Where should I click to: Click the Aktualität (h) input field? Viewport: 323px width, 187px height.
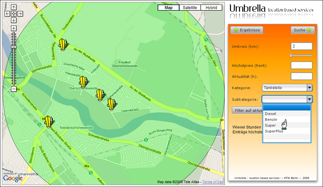click(302, 76)
